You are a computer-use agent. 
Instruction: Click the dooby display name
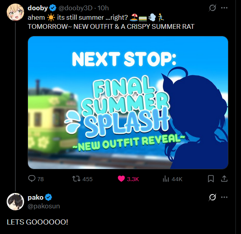coord(37,8)
